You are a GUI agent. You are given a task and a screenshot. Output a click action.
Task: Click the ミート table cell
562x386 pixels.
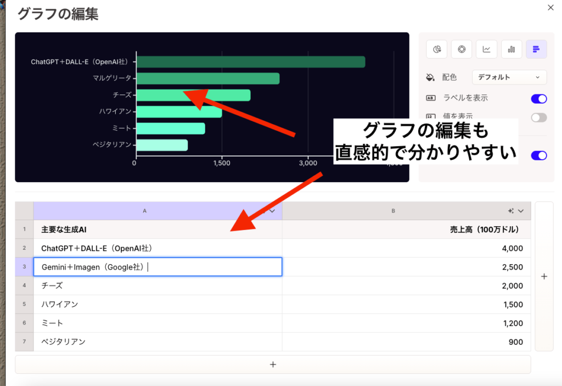(158, 323)
